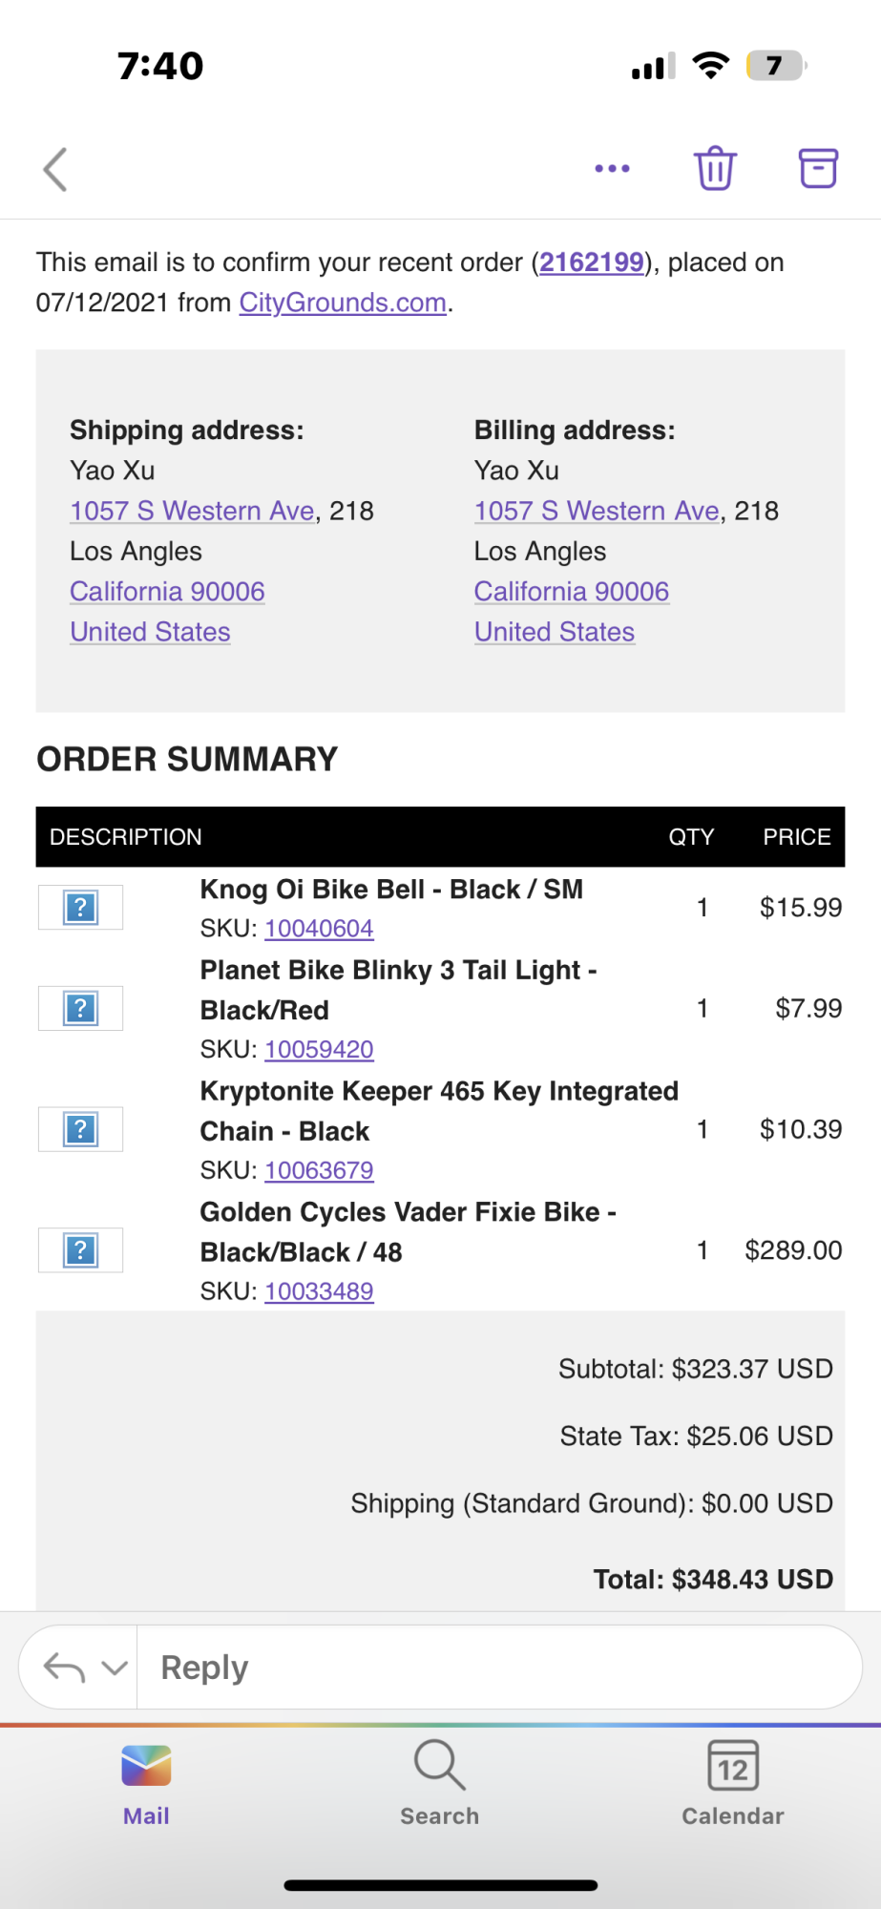Tap the back arrow icon

55,170
